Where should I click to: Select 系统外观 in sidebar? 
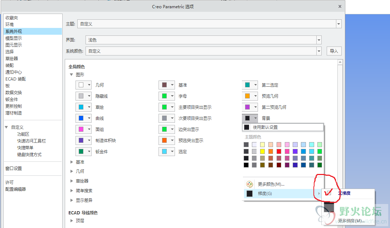point(33,31)
